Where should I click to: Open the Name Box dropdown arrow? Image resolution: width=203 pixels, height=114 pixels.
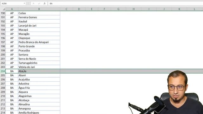pyautogui.click(x=24, y=3)
